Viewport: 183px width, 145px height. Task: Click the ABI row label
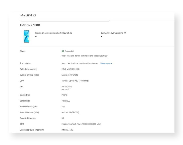tap(21, 87)
